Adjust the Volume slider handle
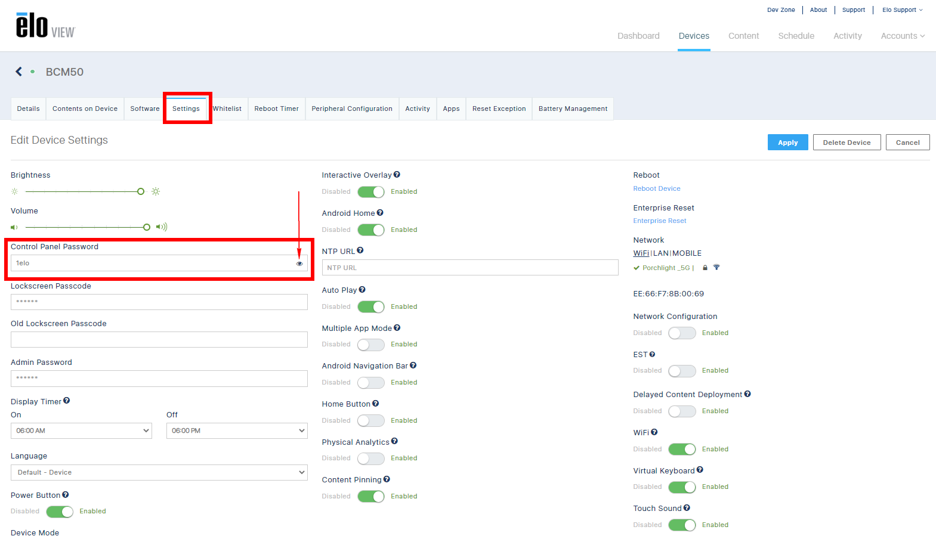The image size is (936, 539). click(147, 227)
